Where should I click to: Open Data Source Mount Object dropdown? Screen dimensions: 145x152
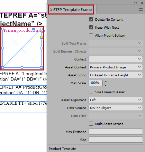[x=116, y=108]
